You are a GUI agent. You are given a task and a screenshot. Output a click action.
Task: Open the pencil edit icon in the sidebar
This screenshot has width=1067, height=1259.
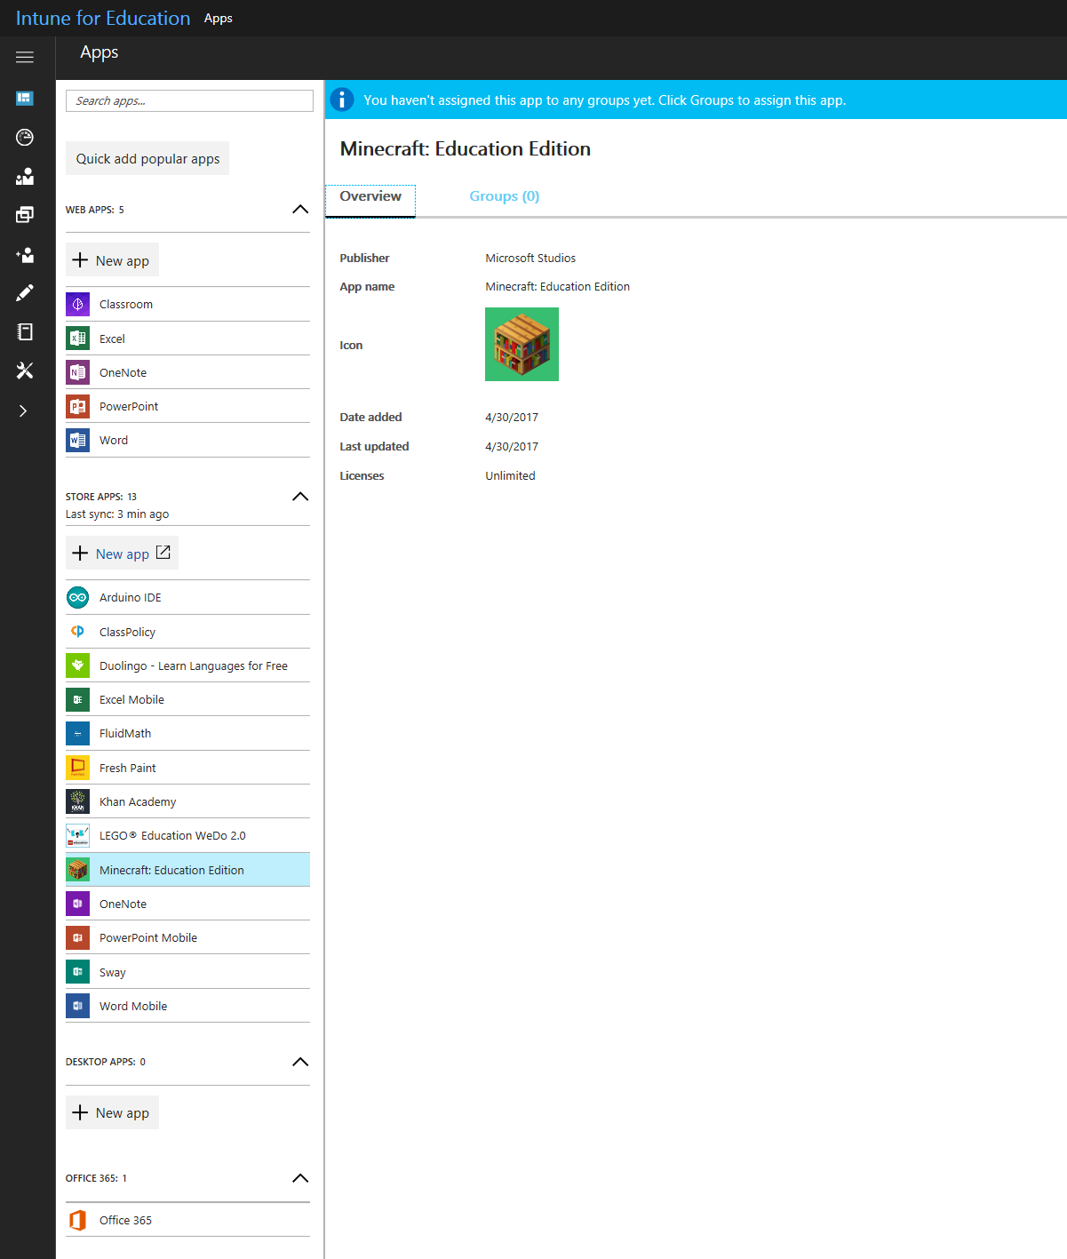click(25, 293)
